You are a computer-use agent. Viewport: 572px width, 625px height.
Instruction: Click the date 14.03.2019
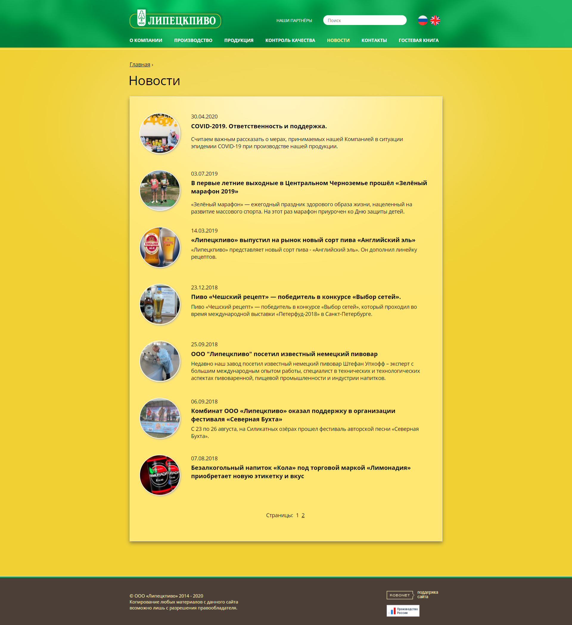(204, 231)
